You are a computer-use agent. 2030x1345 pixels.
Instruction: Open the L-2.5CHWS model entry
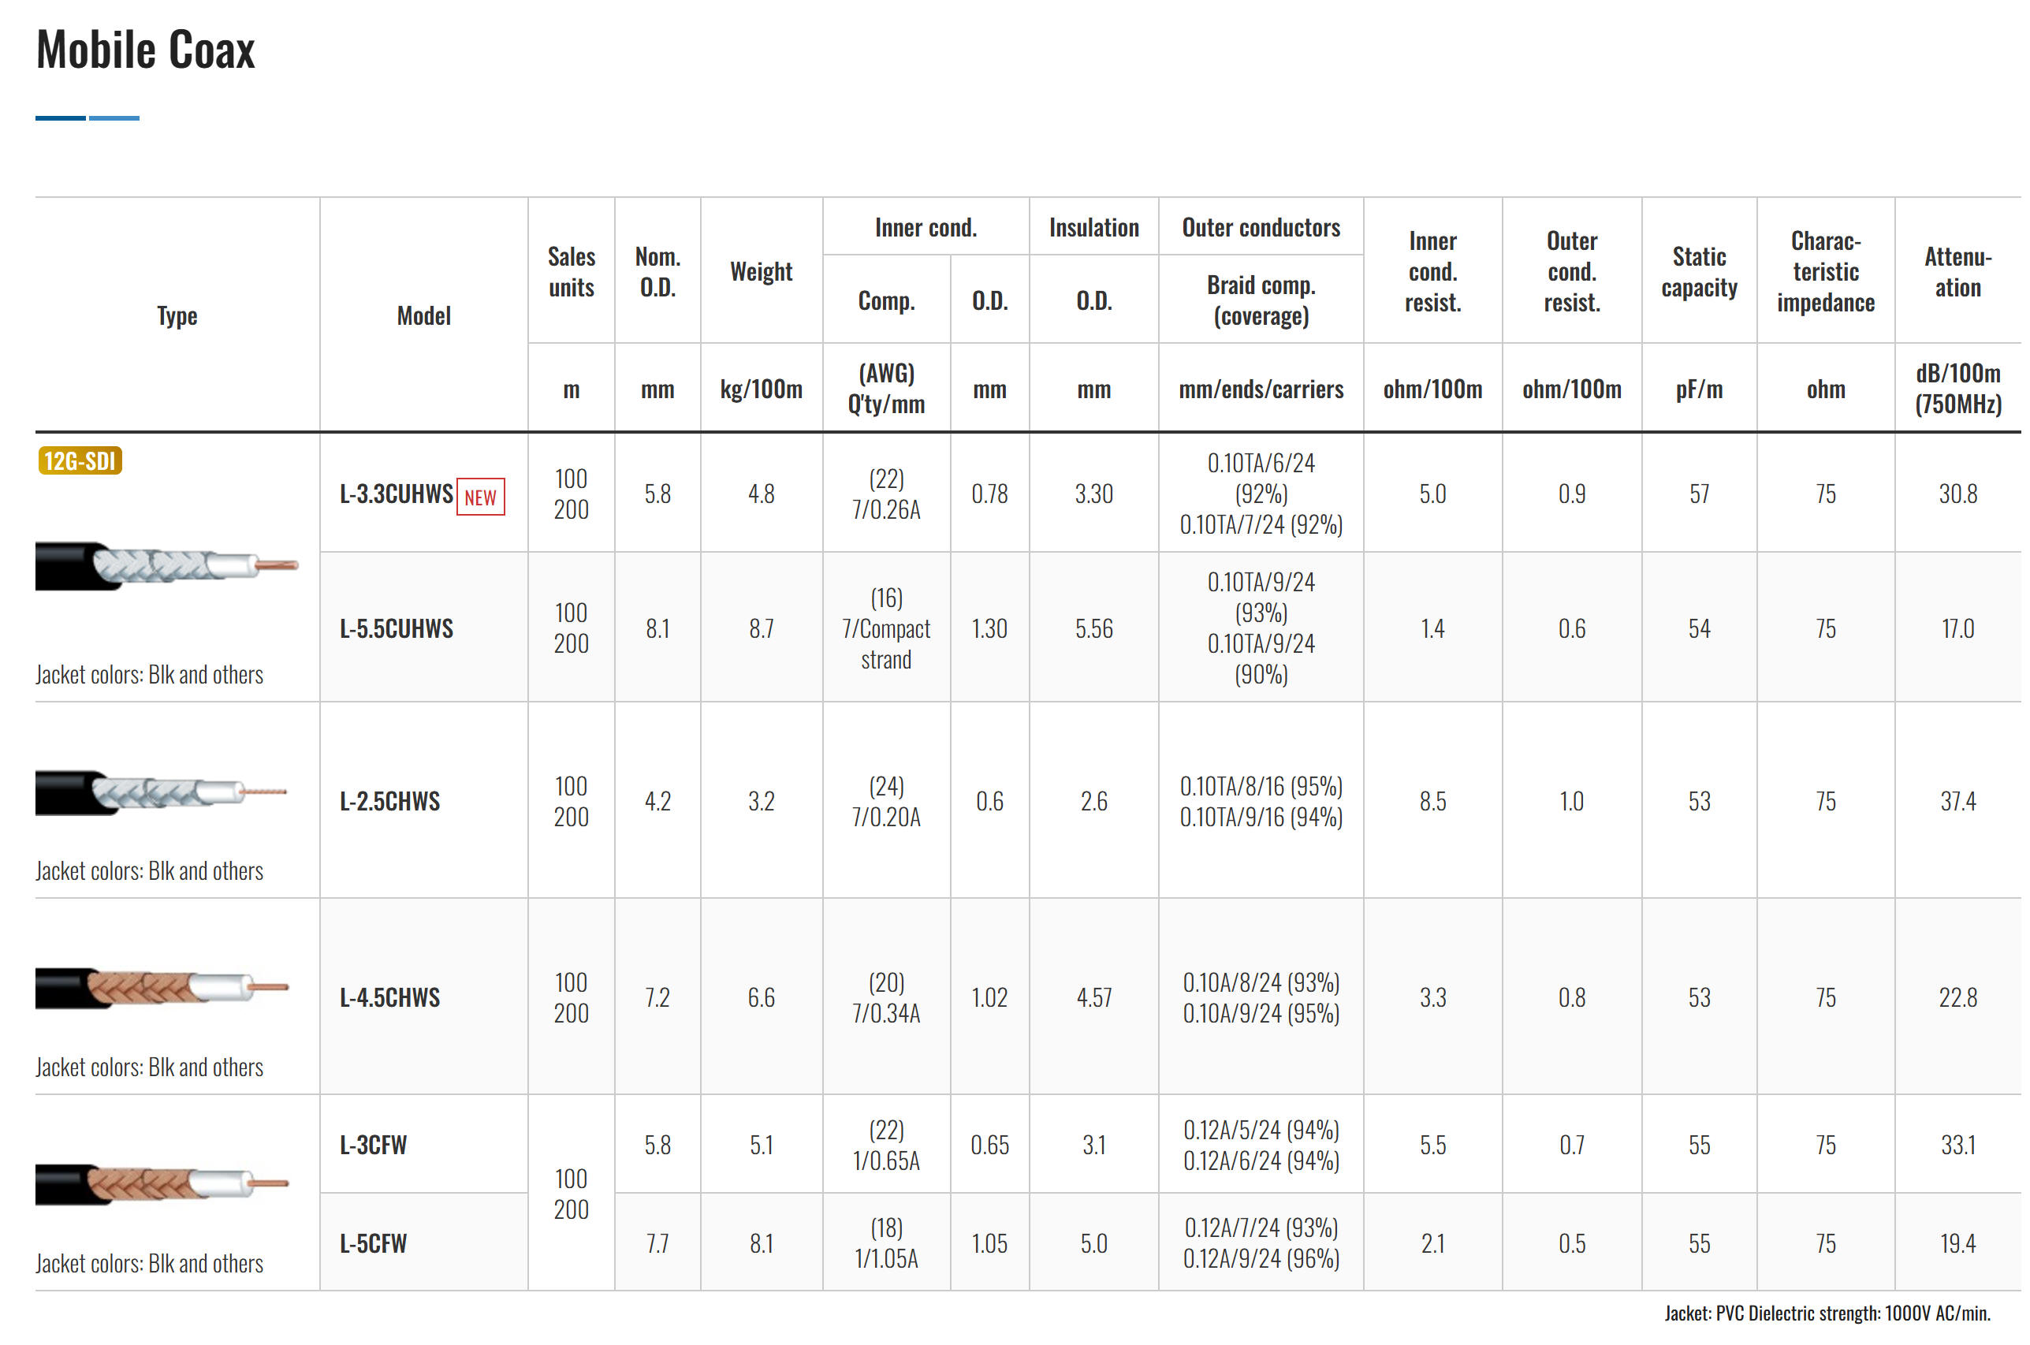(x=389, y=801)
